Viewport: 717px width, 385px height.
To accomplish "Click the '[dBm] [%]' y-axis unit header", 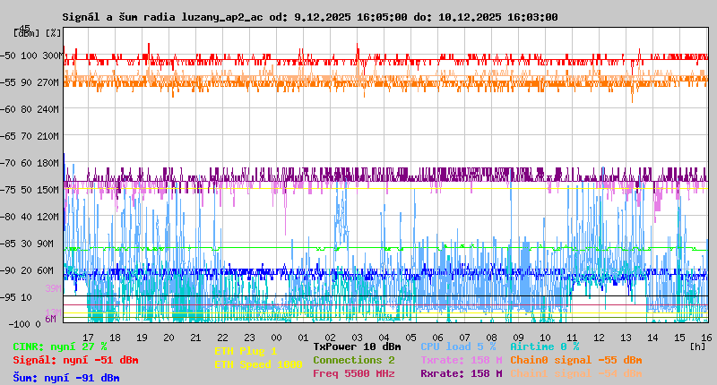I will (38, 33).
